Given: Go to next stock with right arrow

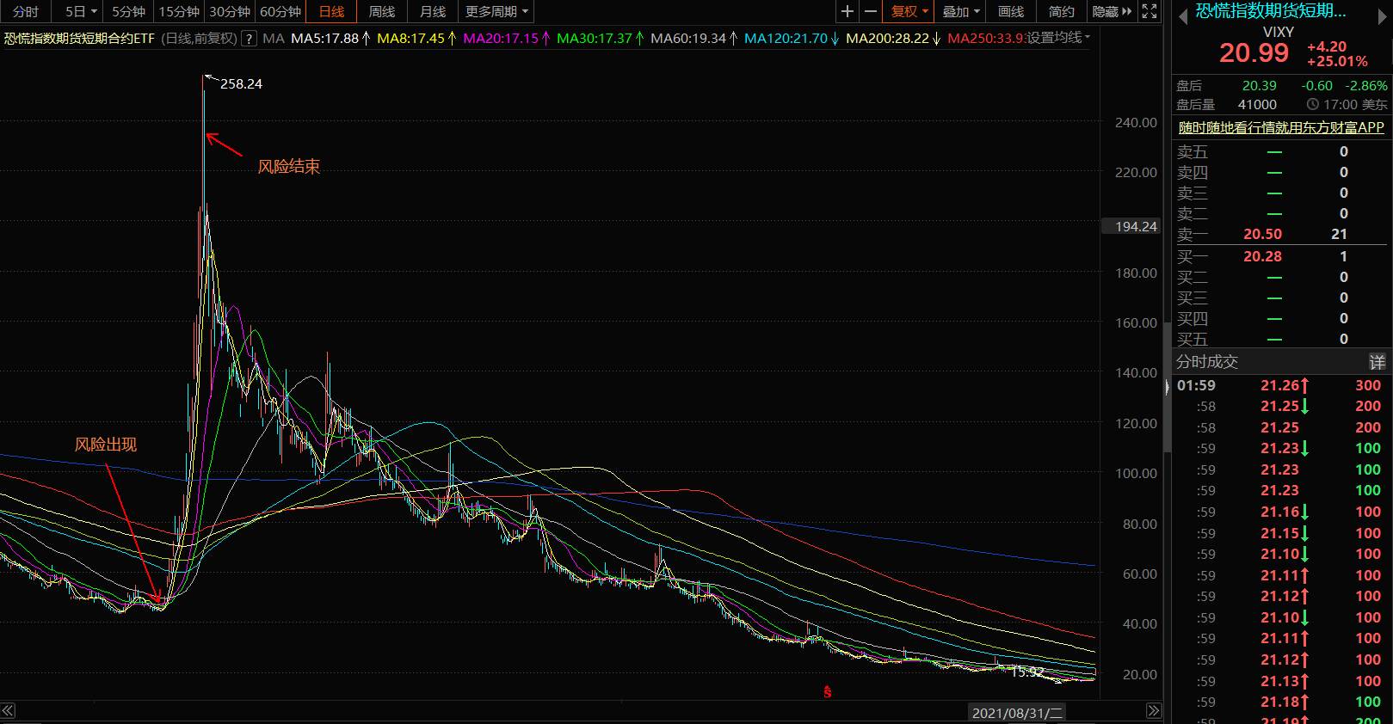Looking at the screenshot, I should coord(1384,15).
